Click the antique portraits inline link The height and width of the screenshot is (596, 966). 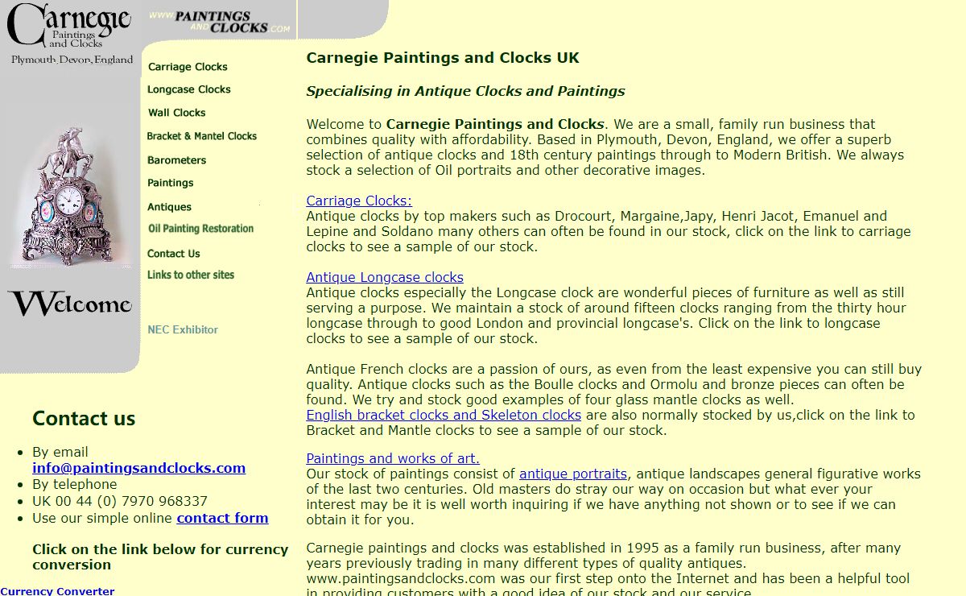[x=573, y=474]
